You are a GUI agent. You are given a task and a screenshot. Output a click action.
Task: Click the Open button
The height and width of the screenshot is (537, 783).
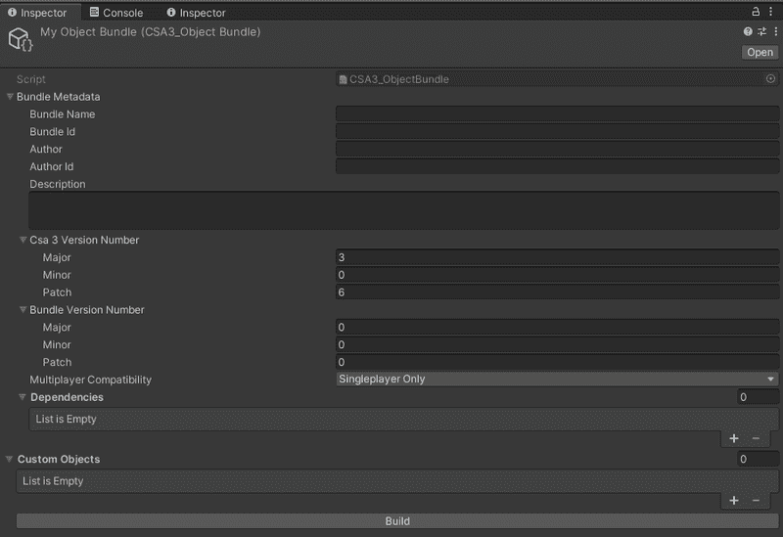760,53
